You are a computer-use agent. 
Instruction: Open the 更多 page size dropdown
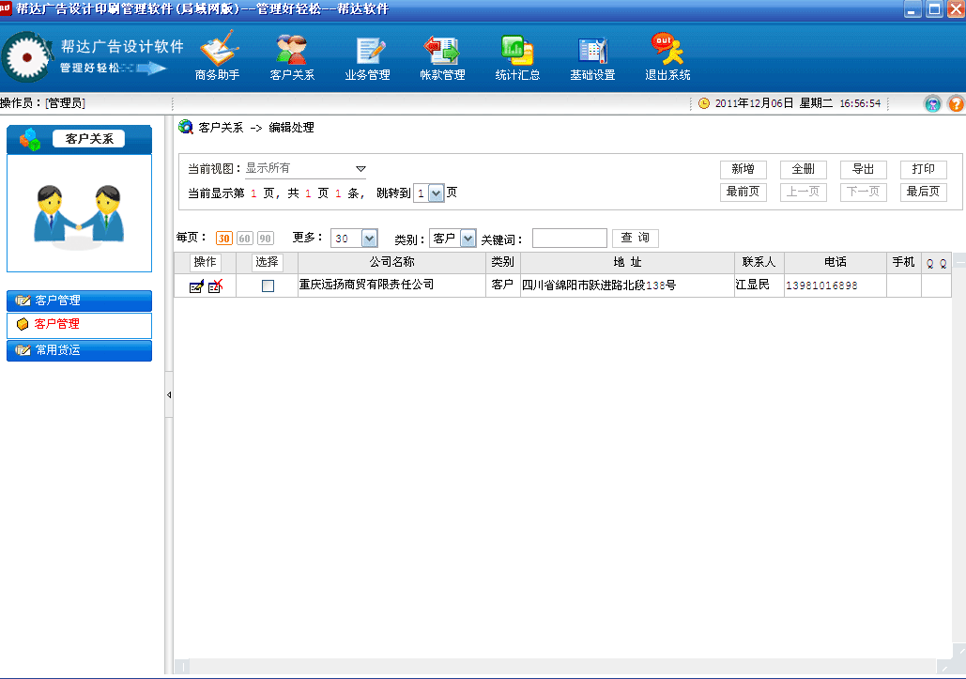coord(369,239)
